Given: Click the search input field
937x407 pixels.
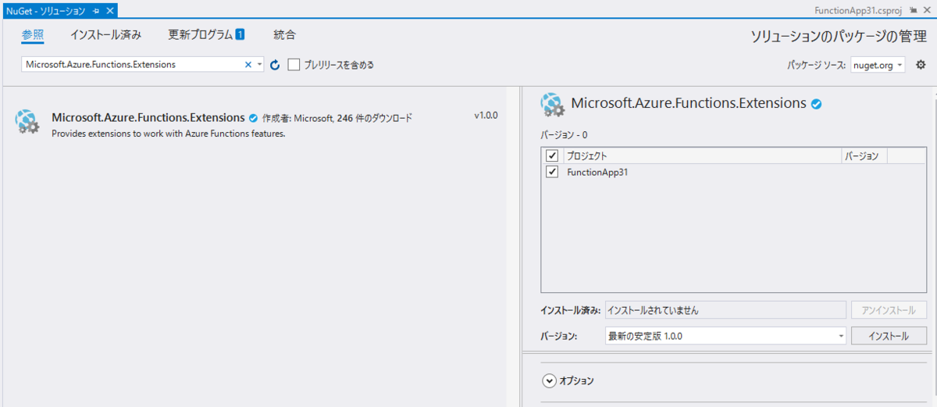Looking at the screenshot, I should [133, 65].
